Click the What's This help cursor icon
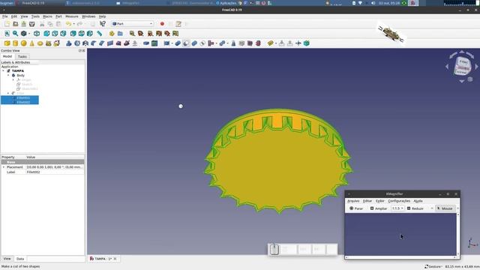The image size is (480, 270). 103,24
